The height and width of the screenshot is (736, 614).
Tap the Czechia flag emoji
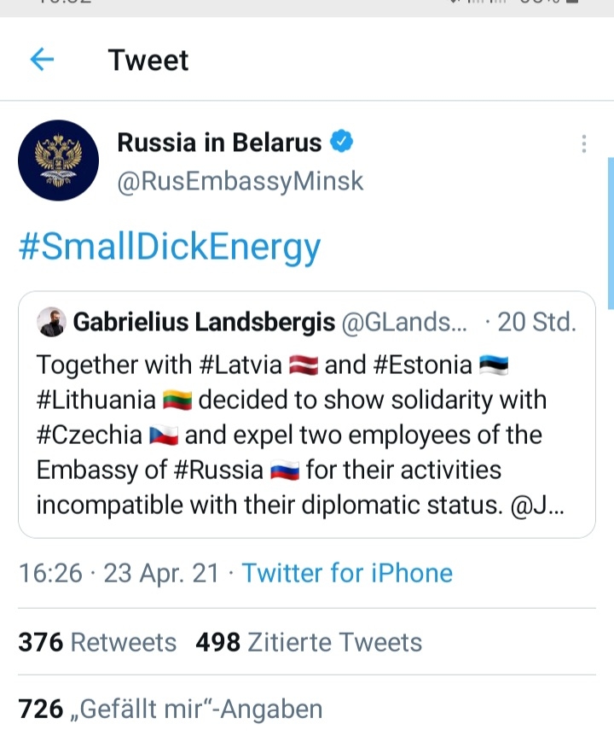coord(163,435)
